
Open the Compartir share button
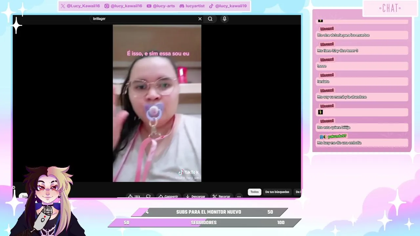pyautogui.click(x=168, y=196)
